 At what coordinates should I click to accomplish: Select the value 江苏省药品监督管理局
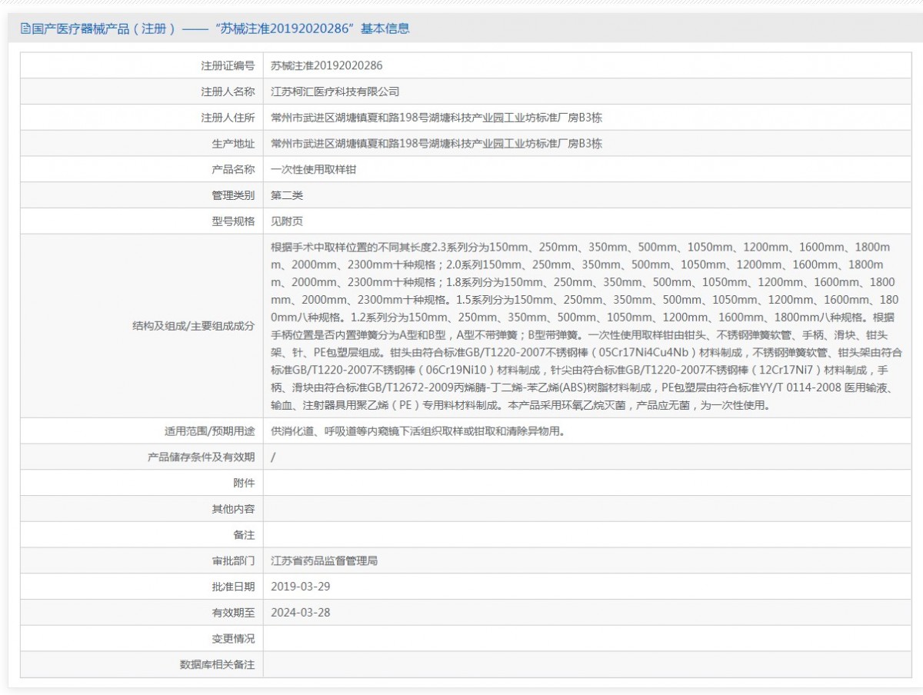tap(324, 561)
